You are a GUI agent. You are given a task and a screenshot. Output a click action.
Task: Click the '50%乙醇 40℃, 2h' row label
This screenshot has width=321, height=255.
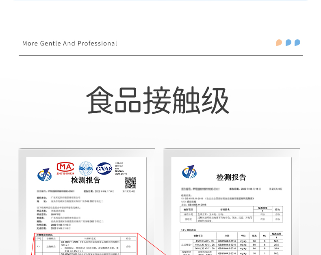point(205,249)
